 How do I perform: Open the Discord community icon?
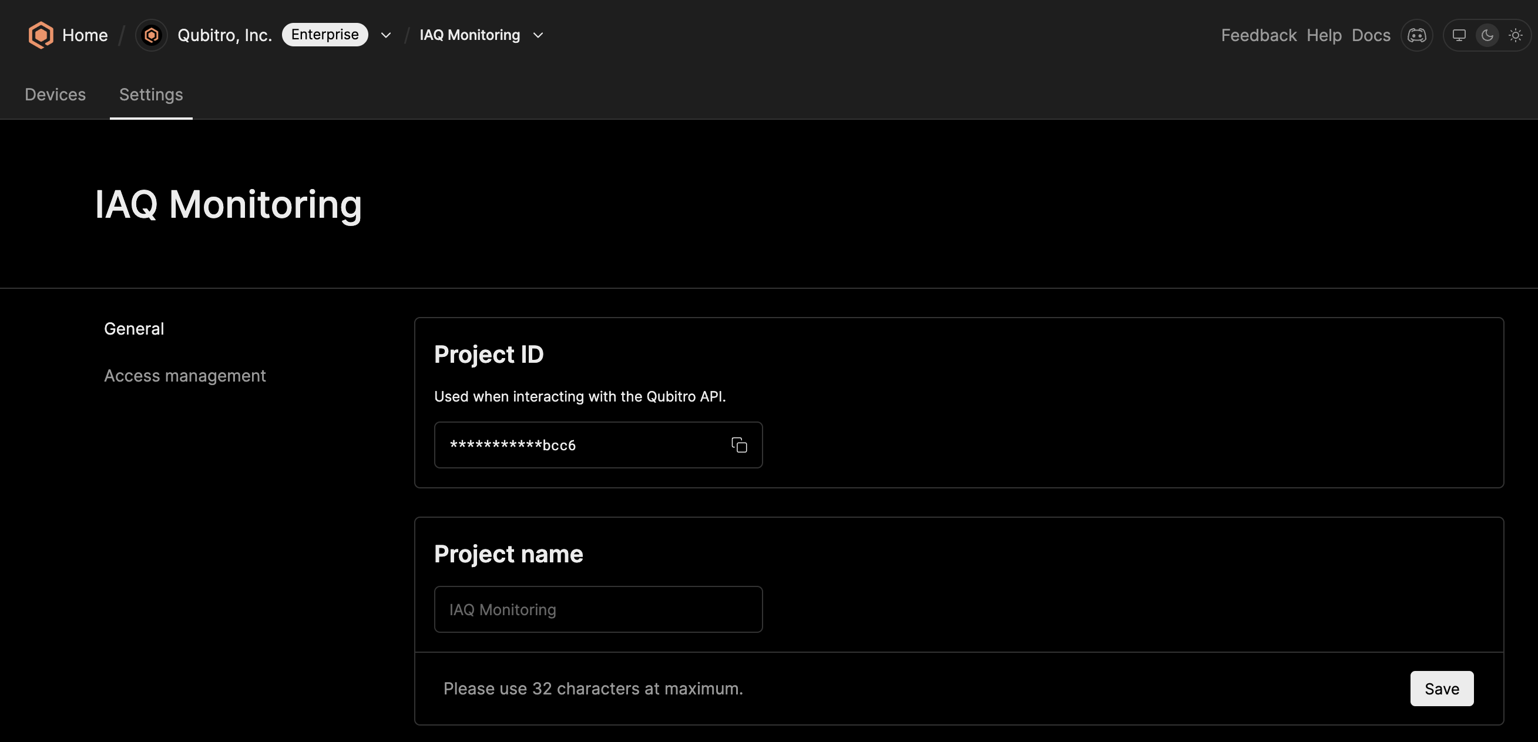click(x=1417, y=35)
